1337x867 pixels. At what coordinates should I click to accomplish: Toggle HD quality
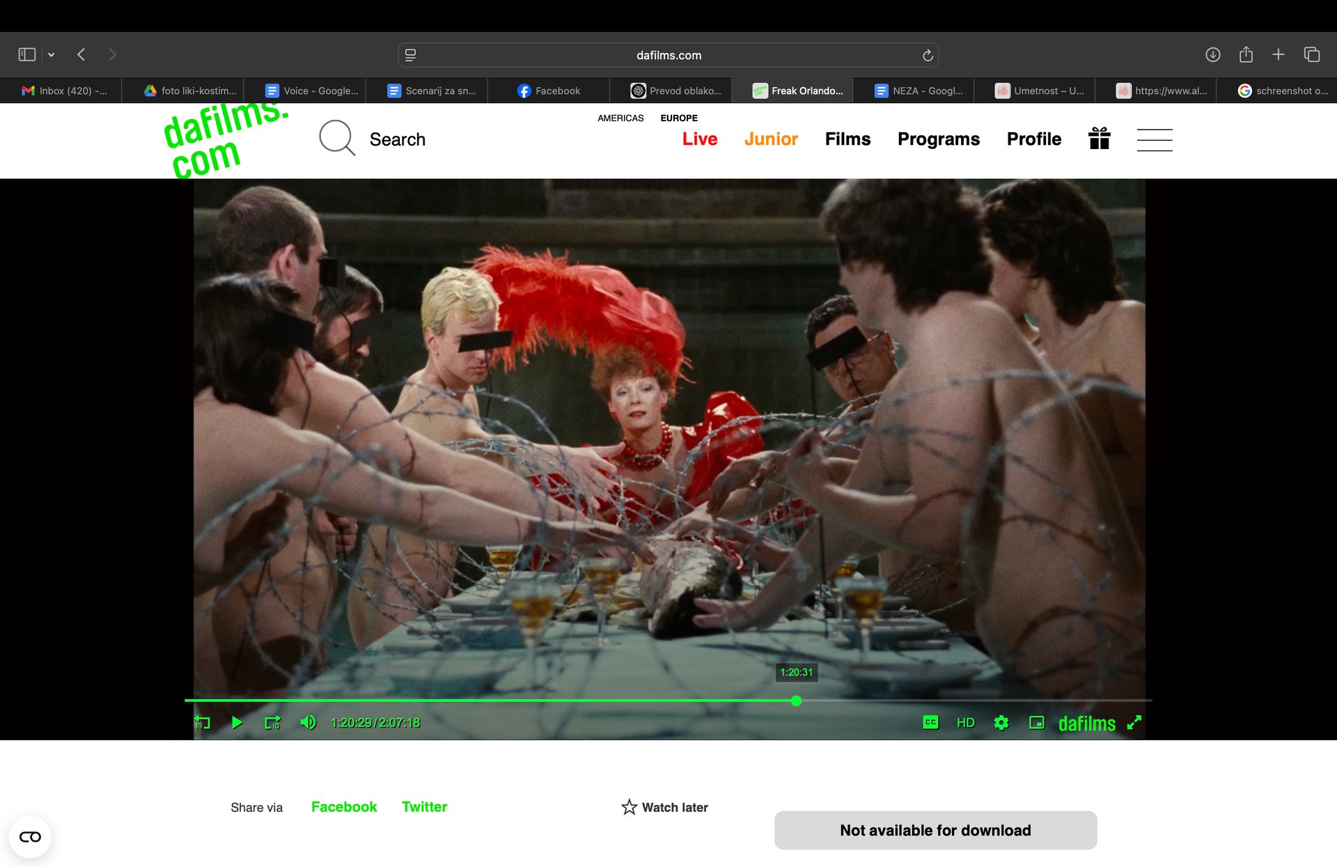pyautogui.click(x=965, y=722)
